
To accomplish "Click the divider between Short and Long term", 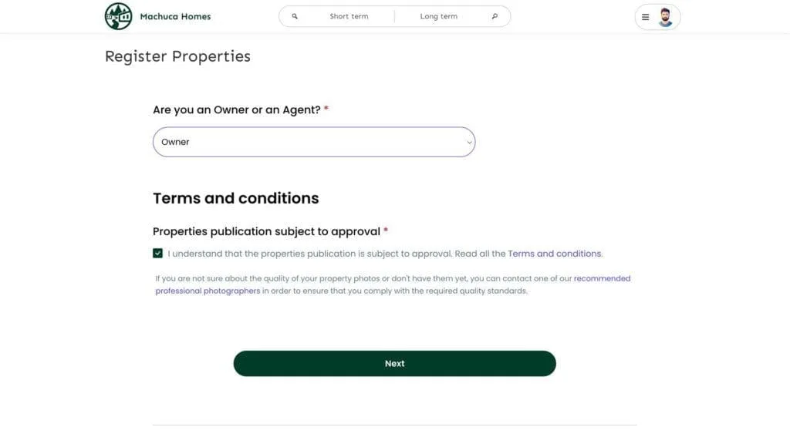I will coord(394,16).
